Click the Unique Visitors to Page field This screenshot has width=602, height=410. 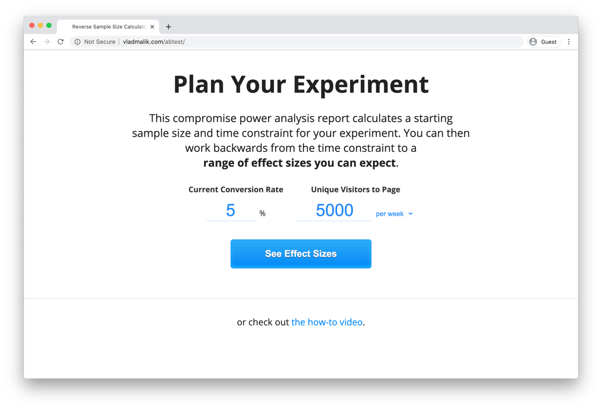click(x=334, y=210)
